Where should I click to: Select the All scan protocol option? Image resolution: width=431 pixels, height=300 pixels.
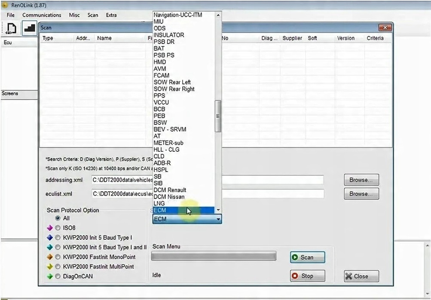click(x=58, y=218)
